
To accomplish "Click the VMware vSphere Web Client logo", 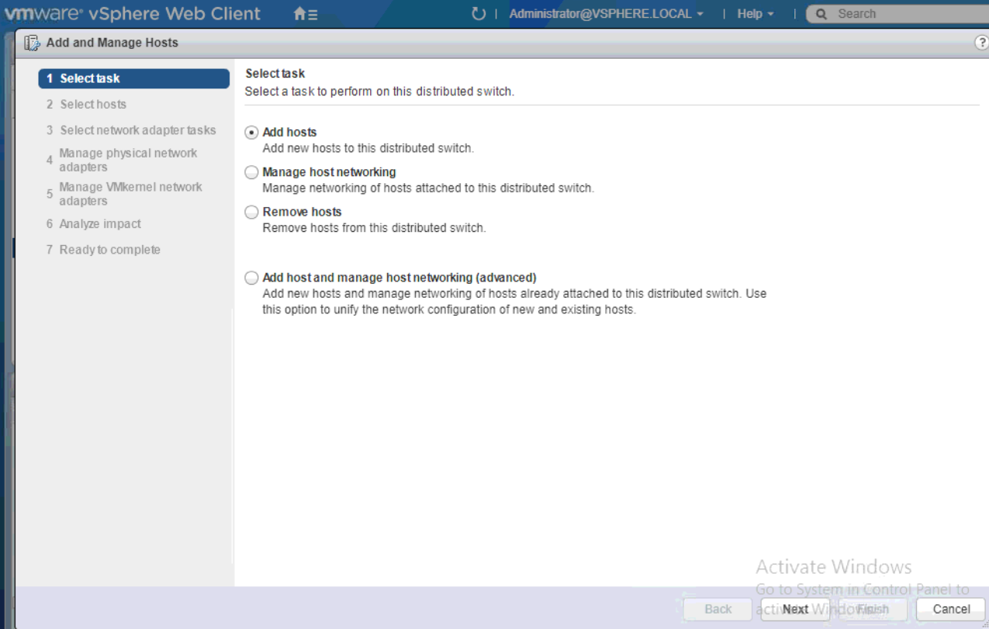I will tap(133, 13).
